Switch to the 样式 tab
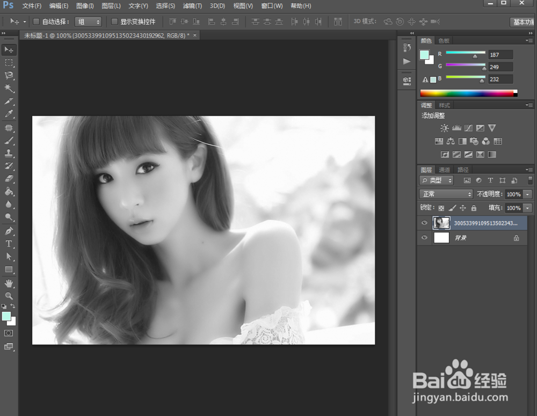The width and height of the screenshot is (537, 416). tap(444, 105)
